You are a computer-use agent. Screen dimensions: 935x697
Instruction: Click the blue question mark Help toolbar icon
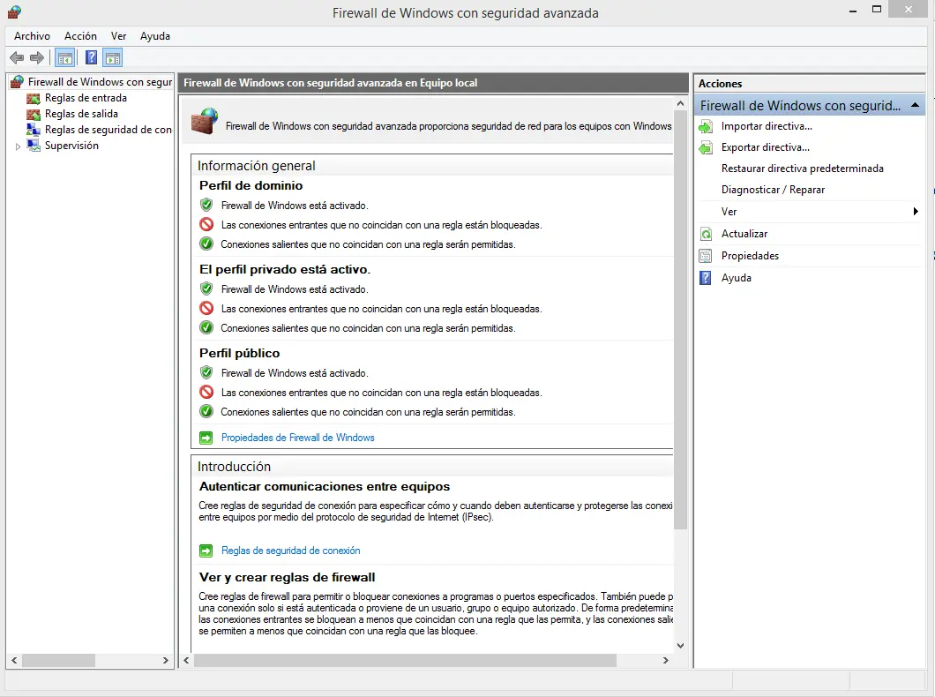[91, 58]
